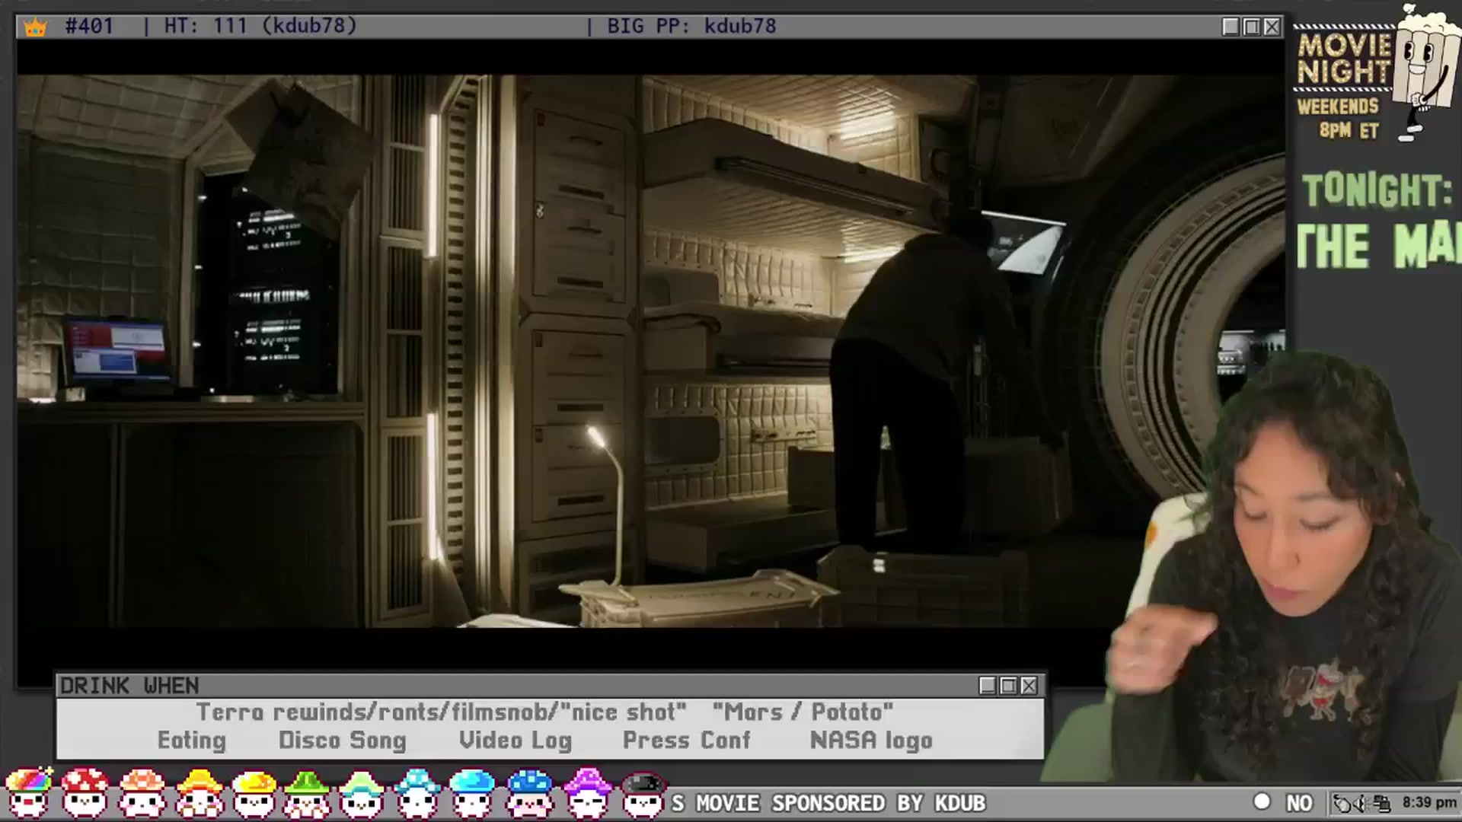Screen dimensions: 1462x822
Task: Click the "Eating" drink rule
Action: click(x=192, y=741)
